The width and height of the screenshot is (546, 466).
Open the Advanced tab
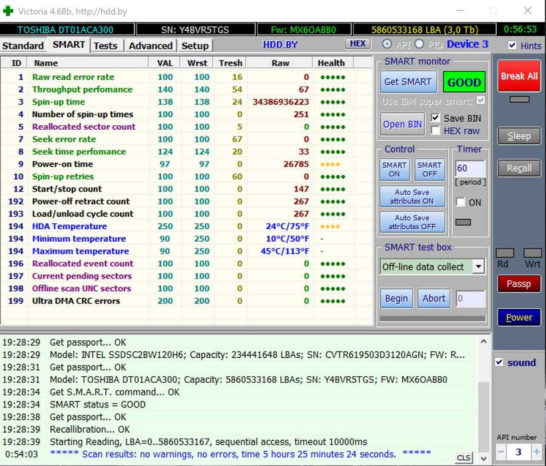(x=150, y=45)
